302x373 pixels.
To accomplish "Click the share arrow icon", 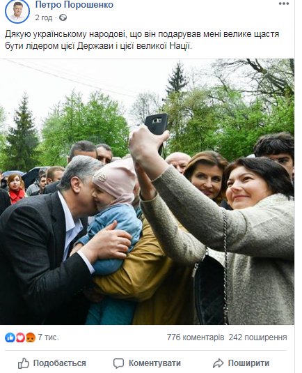I will click(218, 363).
